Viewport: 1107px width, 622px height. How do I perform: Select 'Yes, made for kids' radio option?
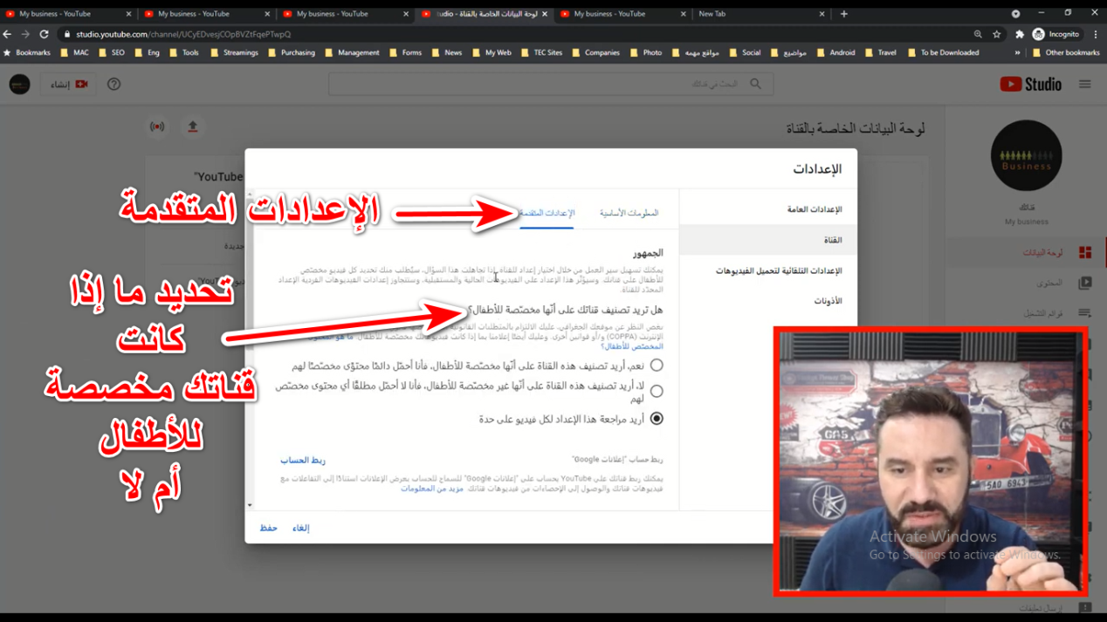tap(657, 366)
